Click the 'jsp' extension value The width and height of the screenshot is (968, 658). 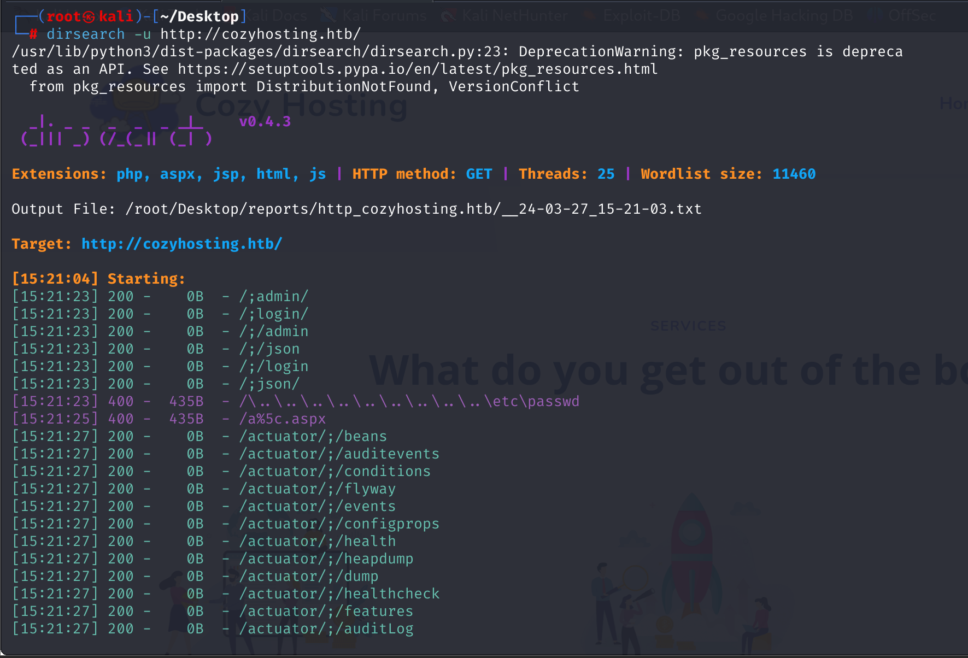tap(226, 174)
